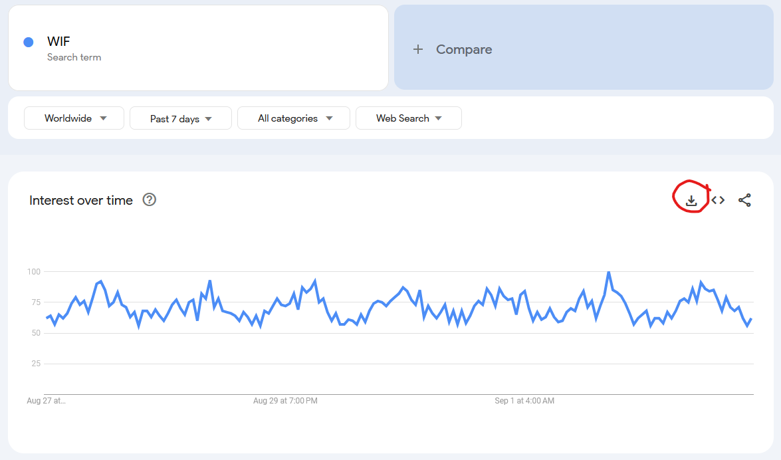This screenshot has width=781, height=460.
Task: Select the Aug 29 at 7:00 PM axis label
Action: tap(285, 401)
